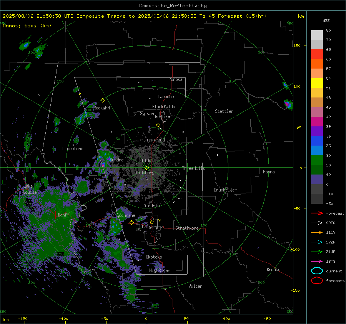Click the Hanna label

[269, 172]
